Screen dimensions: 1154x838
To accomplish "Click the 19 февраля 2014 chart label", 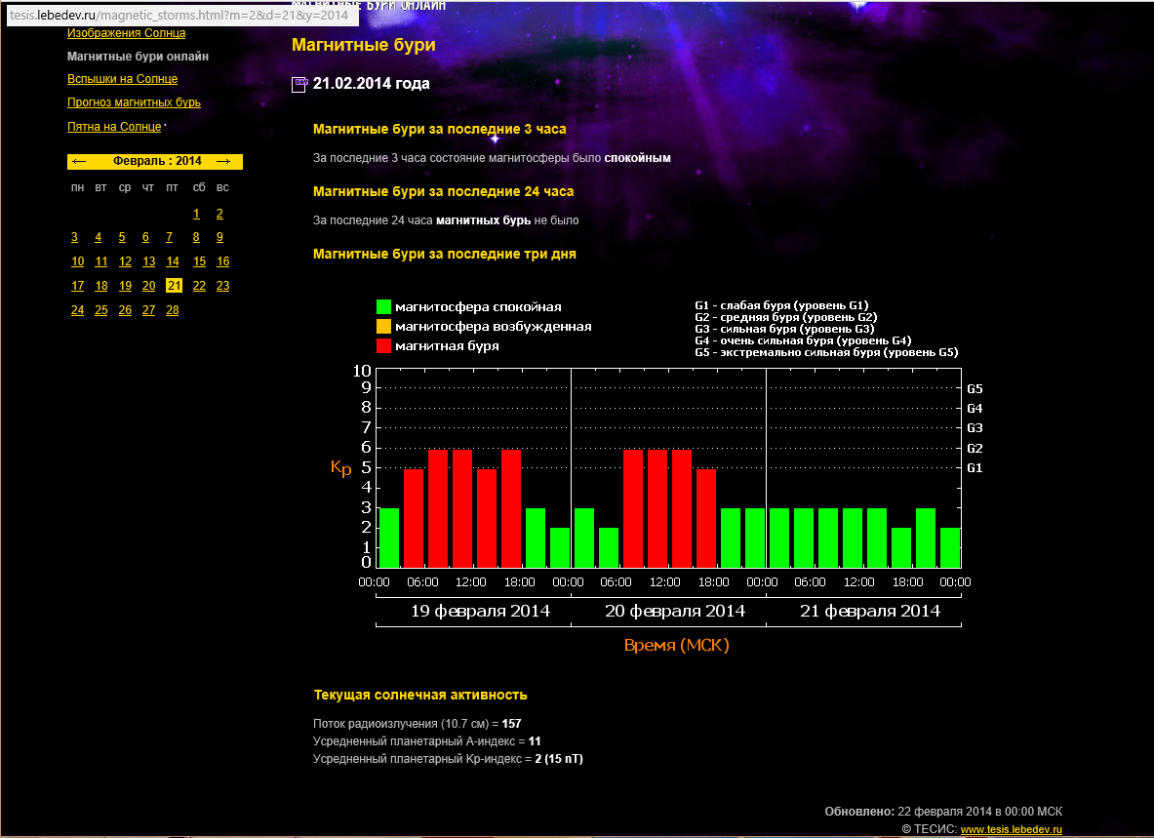I will 480,612.
